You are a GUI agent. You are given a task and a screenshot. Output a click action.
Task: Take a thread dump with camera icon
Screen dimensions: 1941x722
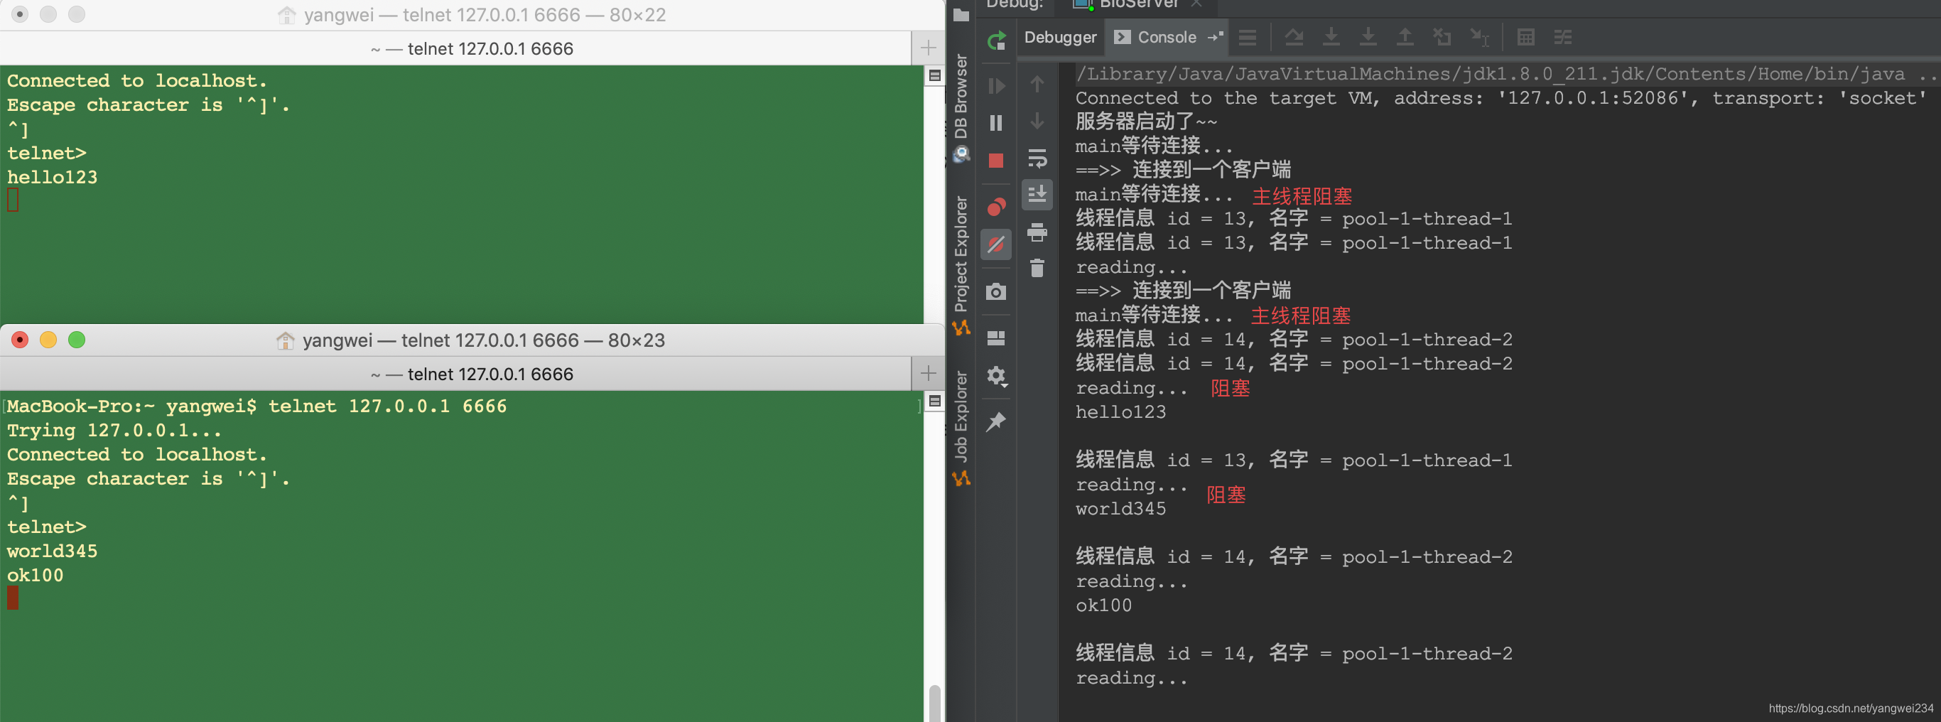pos(996,291)
